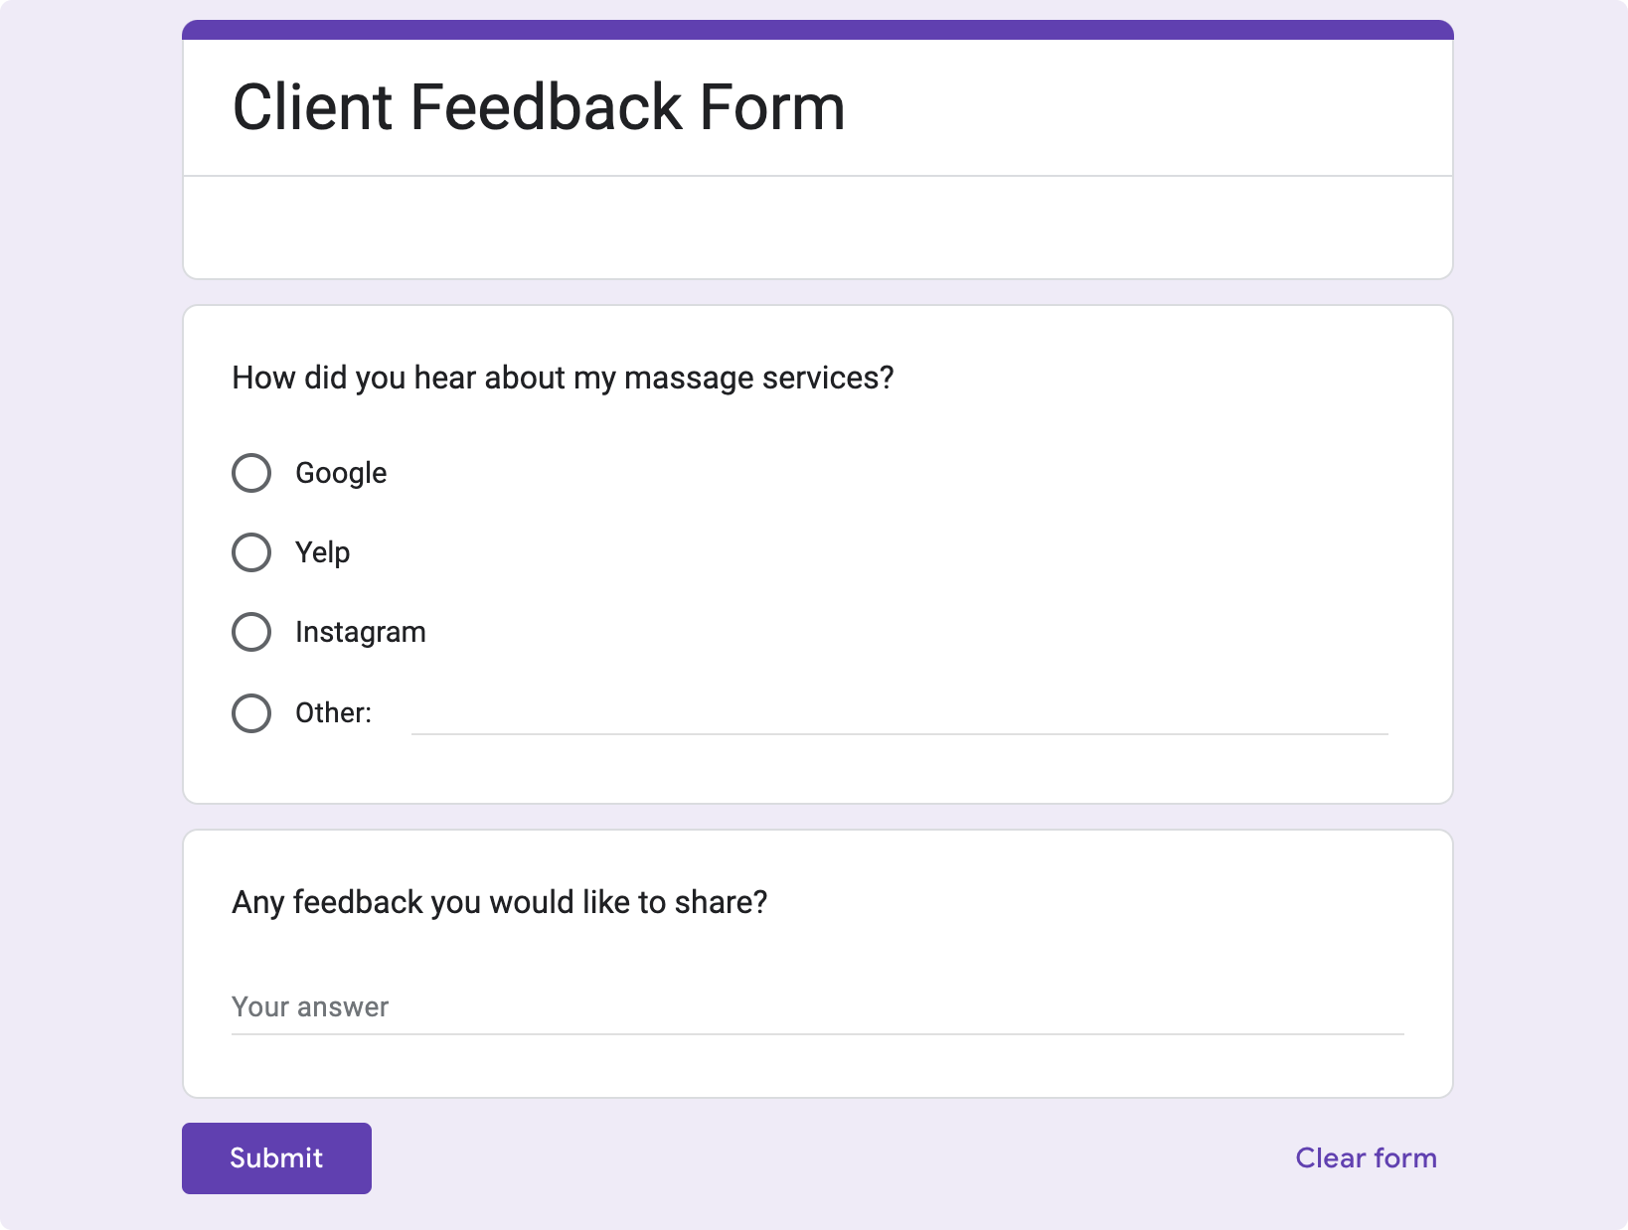The height and width of the screenshot is (1230, 1628).
Task: Click the Client Feedback Form title
Action: (x=538, y=107)
